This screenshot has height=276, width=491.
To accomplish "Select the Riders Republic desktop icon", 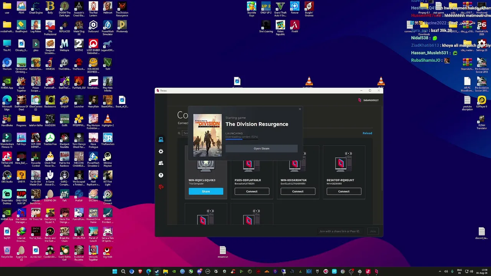I will [280, 28].
